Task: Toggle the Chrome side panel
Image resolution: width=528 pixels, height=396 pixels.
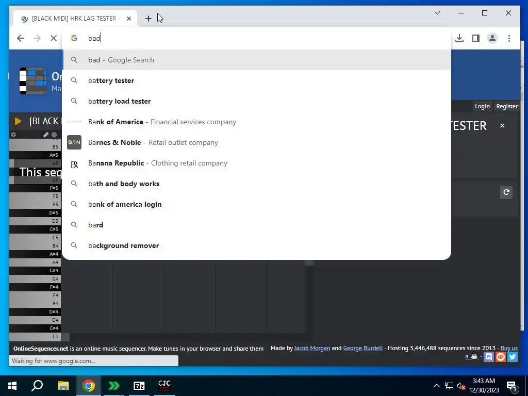Action: click(x=476, y=38)
